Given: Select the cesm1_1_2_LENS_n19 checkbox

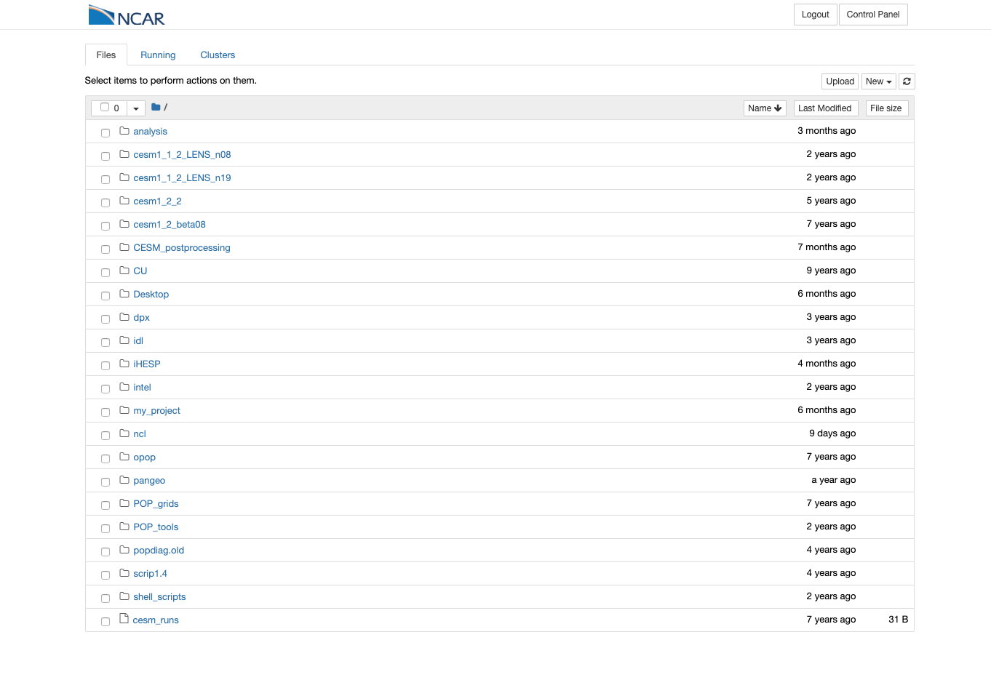Looking at the screenshot, I should coord(106,179).
